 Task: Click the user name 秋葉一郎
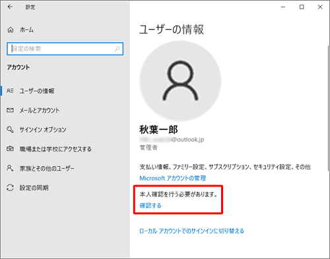pos(158,129)
